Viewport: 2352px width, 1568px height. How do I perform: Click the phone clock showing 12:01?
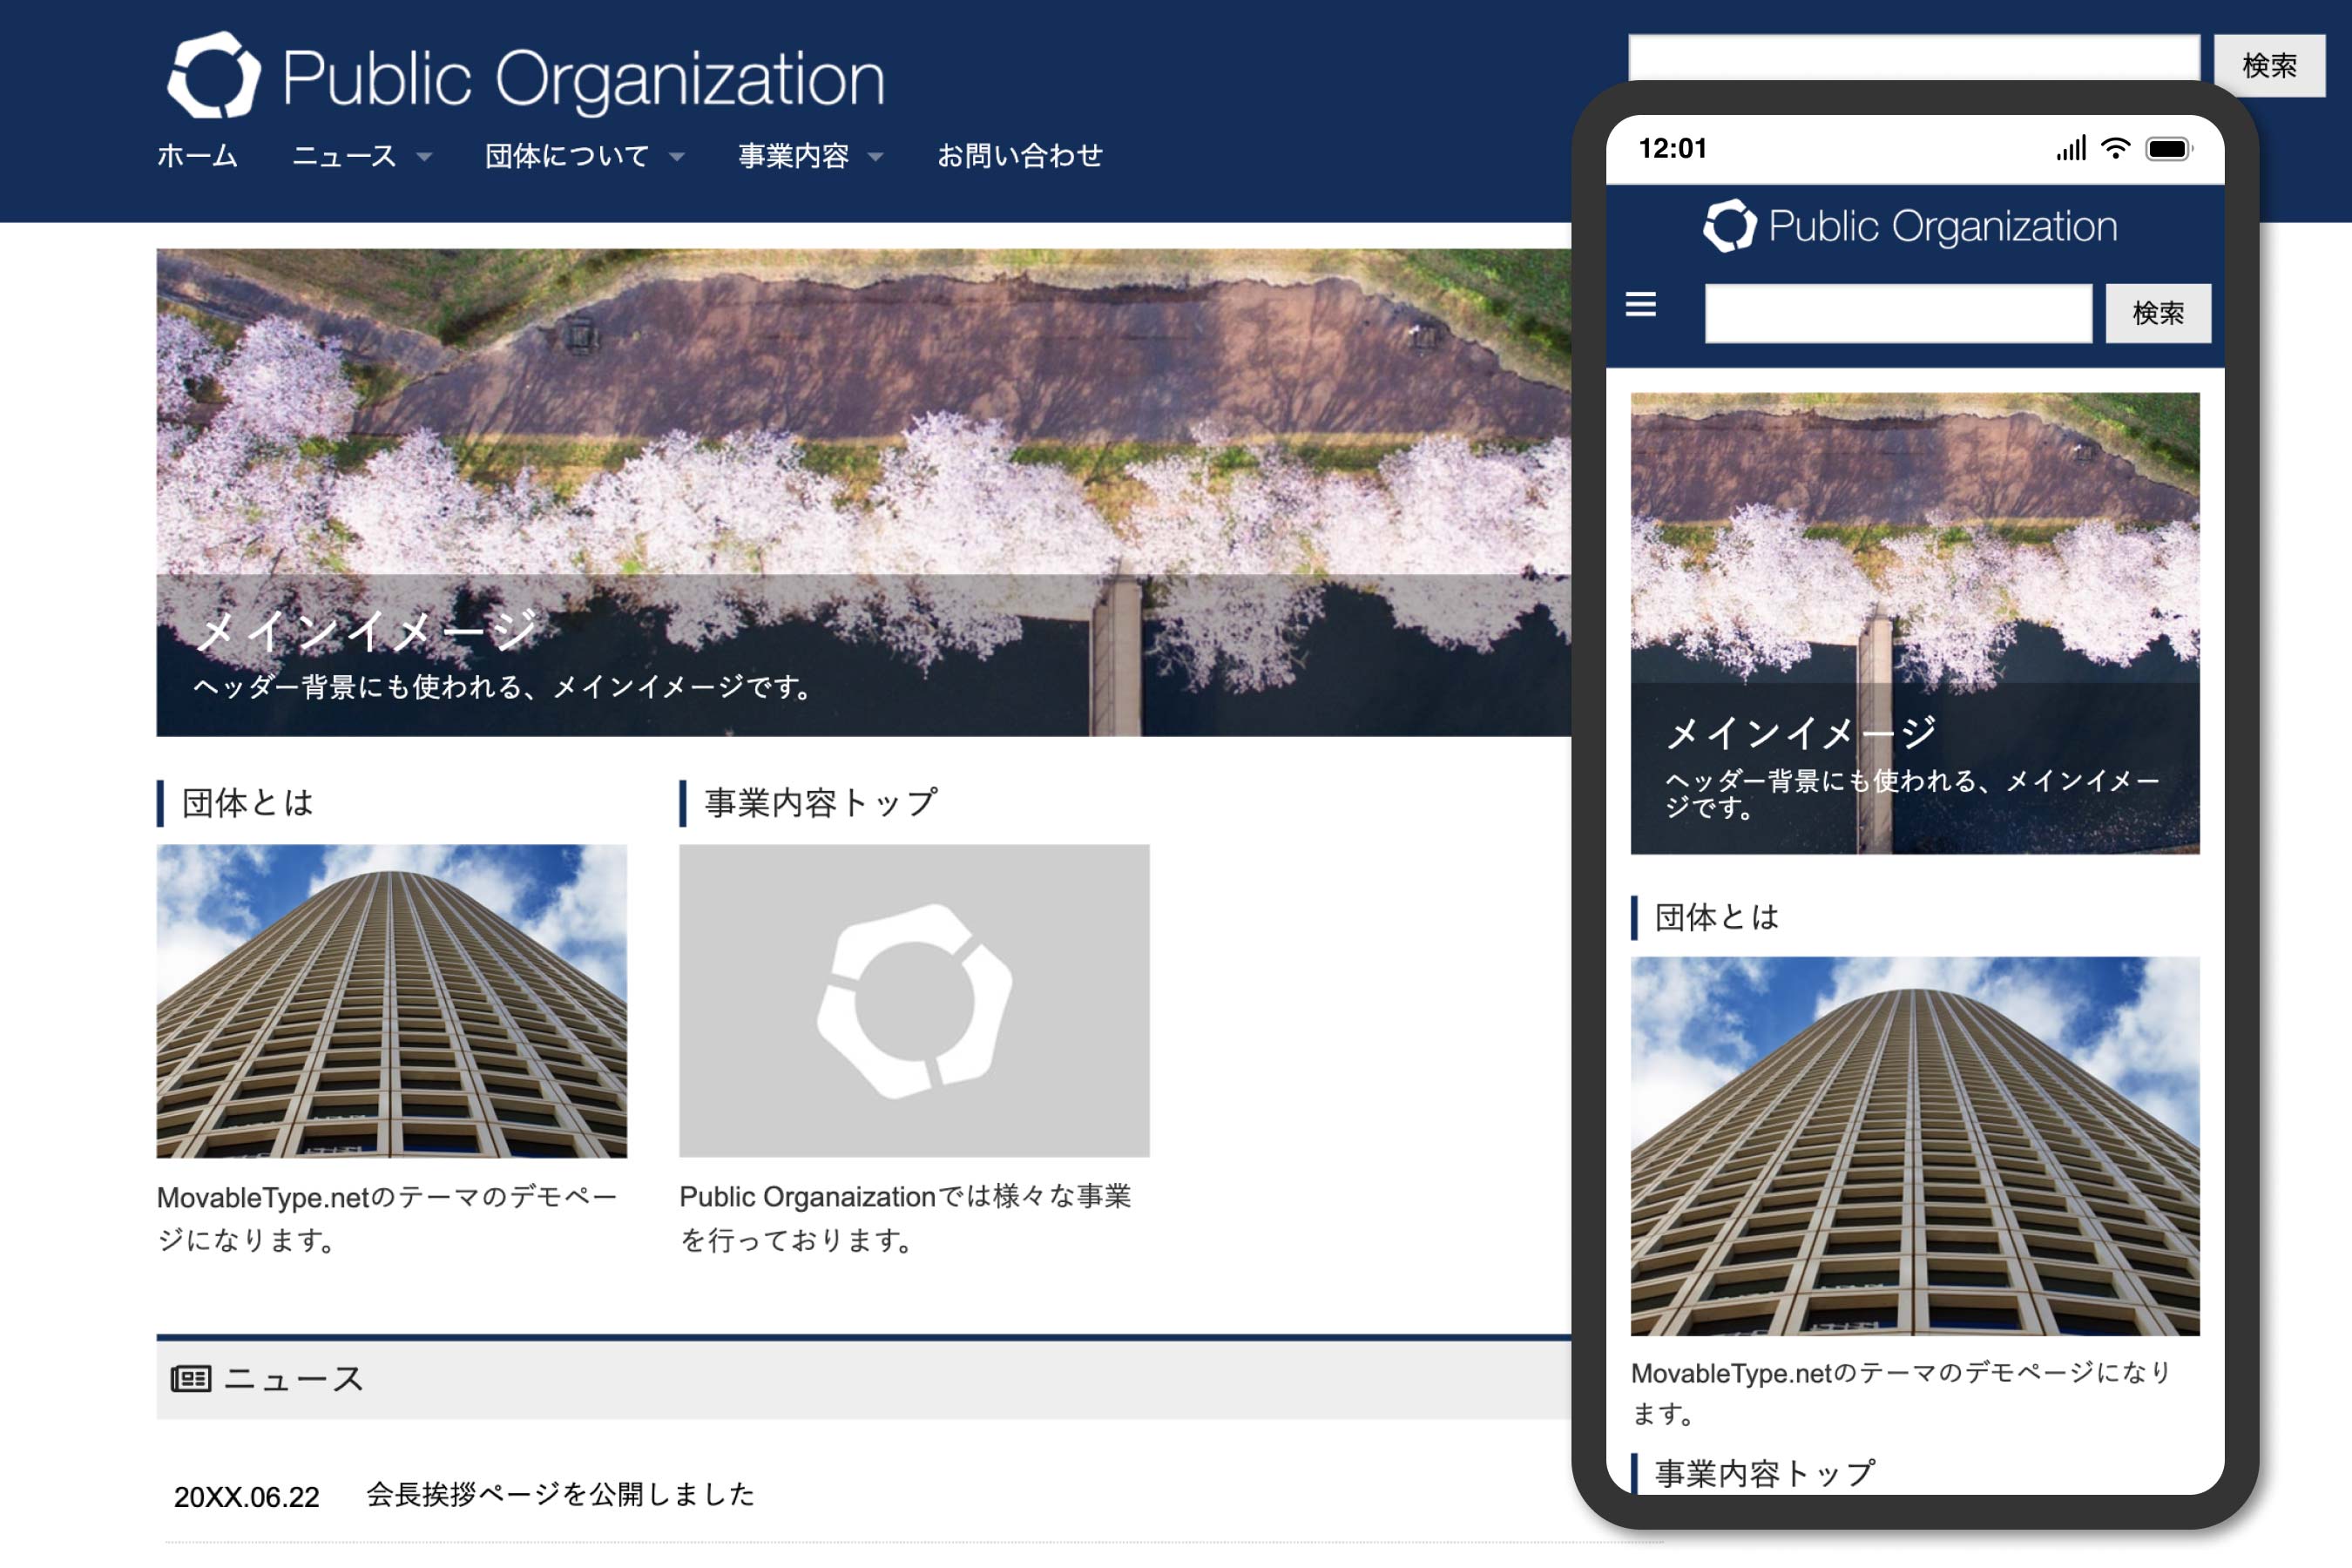coord(1672,148)
